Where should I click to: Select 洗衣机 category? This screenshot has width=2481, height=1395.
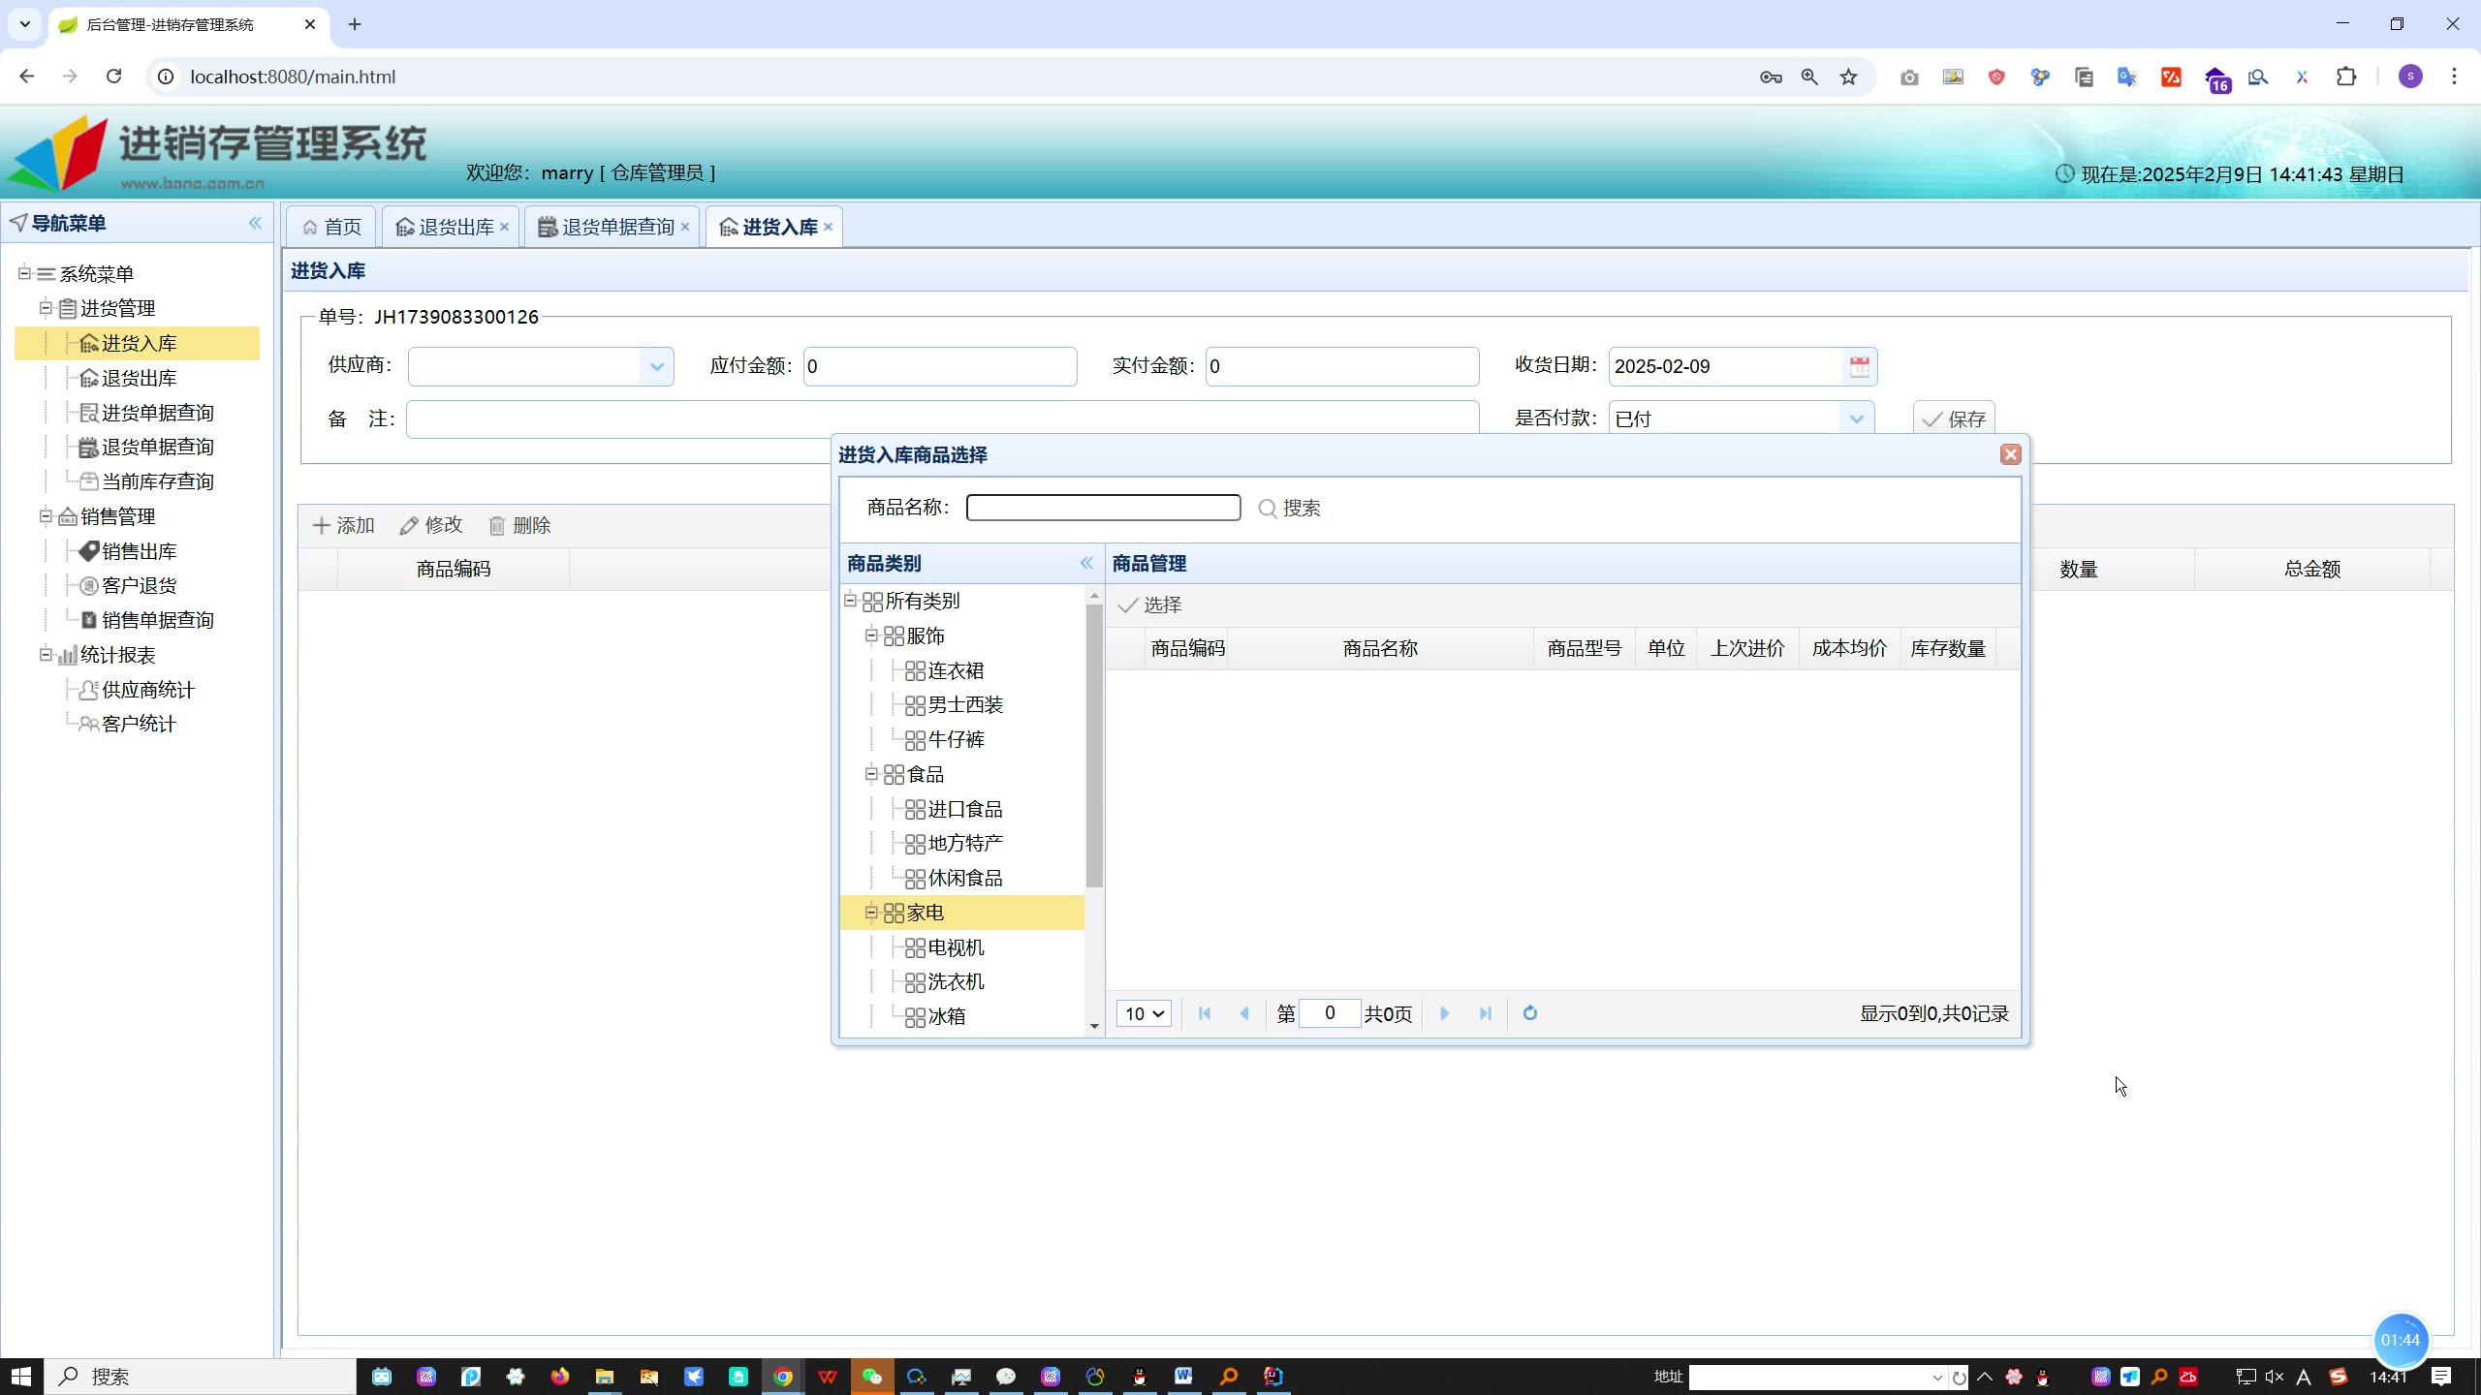point(956,982)
